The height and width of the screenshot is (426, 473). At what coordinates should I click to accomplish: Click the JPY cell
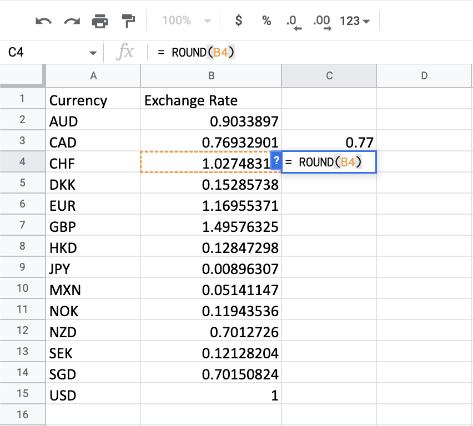click(93, 267)
